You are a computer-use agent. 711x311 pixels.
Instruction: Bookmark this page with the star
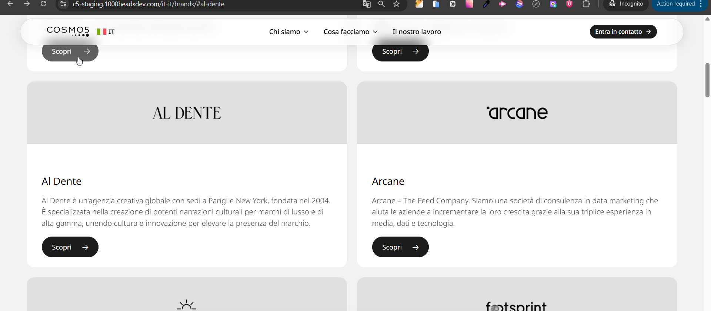point(397,4)
